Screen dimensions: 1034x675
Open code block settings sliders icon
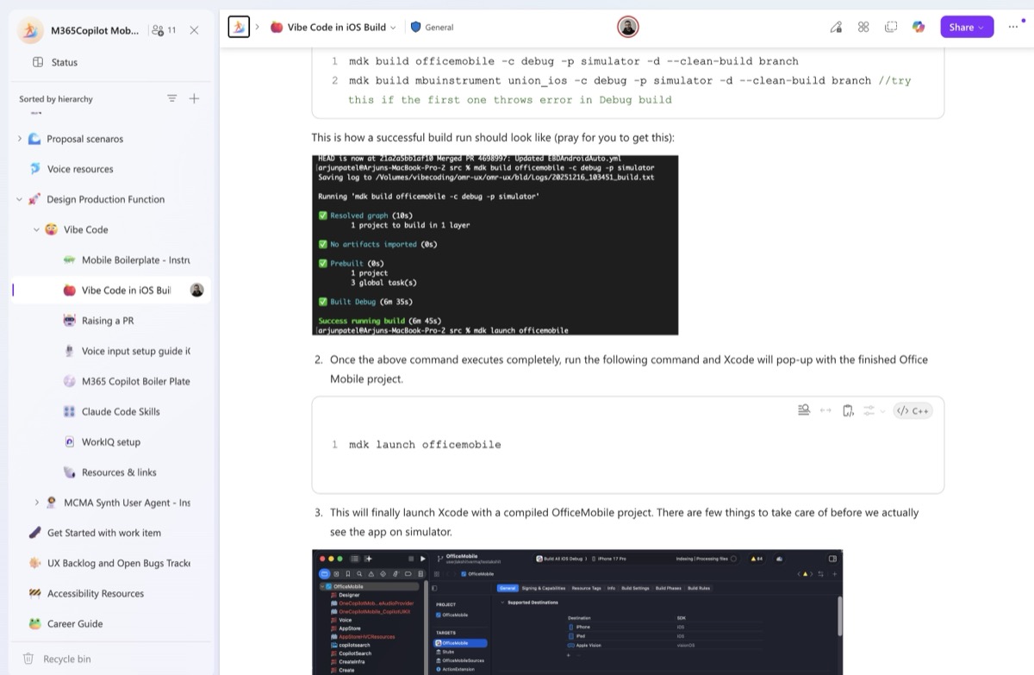coord(869,410)
